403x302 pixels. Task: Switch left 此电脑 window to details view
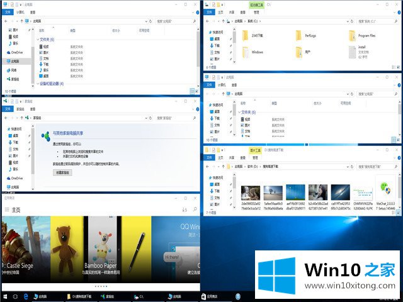click(191, 91)
